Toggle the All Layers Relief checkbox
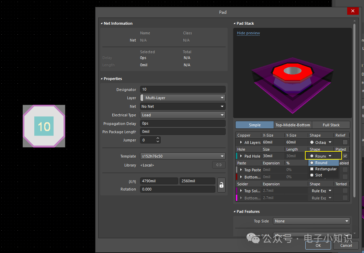Screen dimensions: 364x253 [x=345, y=142]
